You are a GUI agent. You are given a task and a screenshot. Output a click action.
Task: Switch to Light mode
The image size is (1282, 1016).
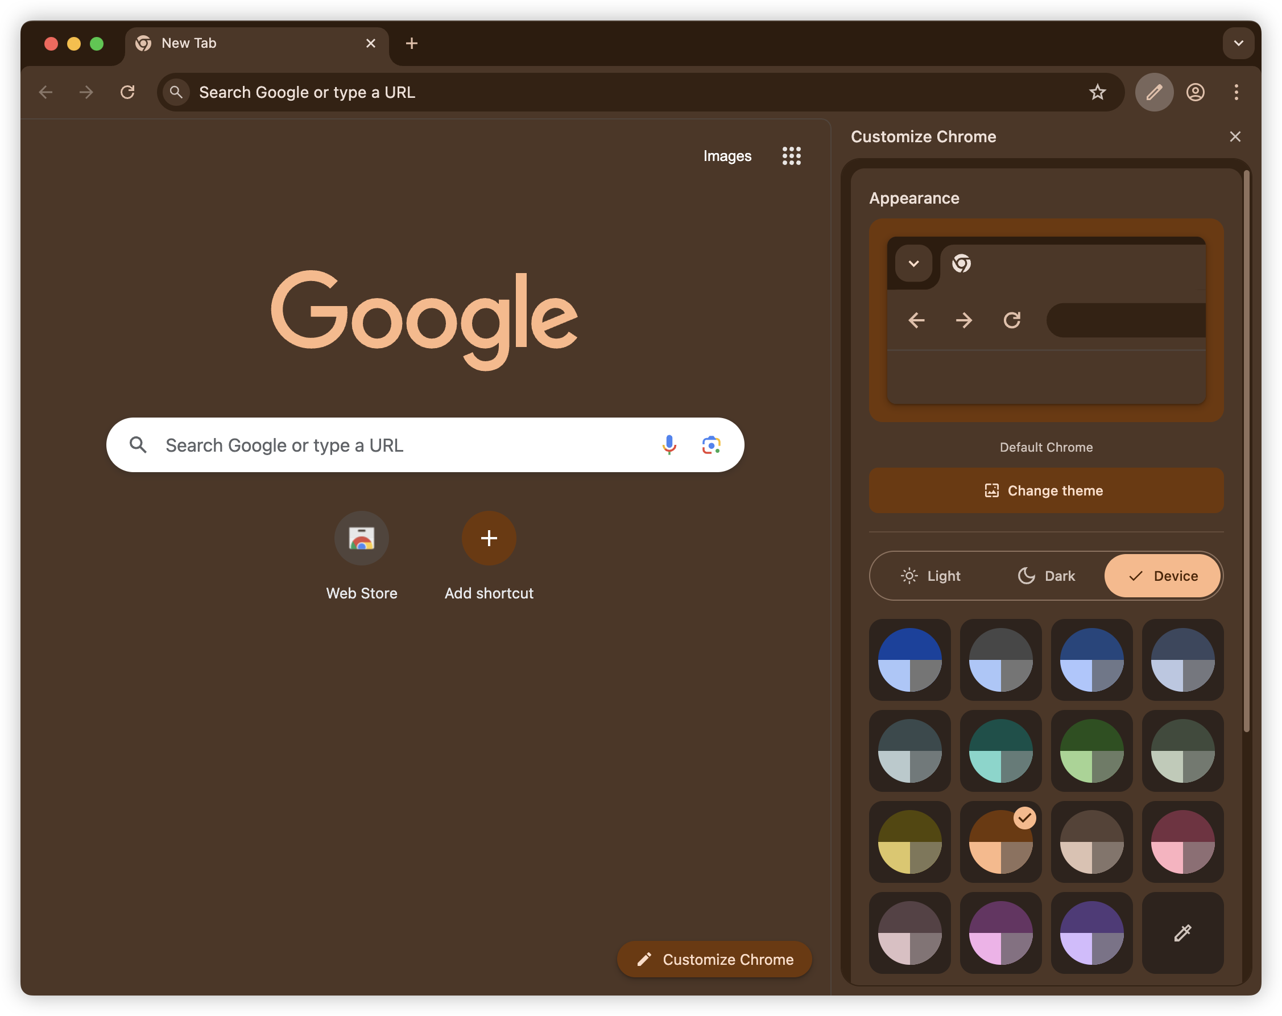[931, 576]
